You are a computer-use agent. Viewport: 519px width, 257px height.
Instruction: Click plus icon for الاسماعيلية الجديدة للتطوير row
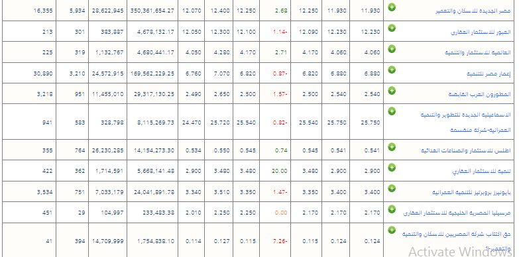(392, 111)
